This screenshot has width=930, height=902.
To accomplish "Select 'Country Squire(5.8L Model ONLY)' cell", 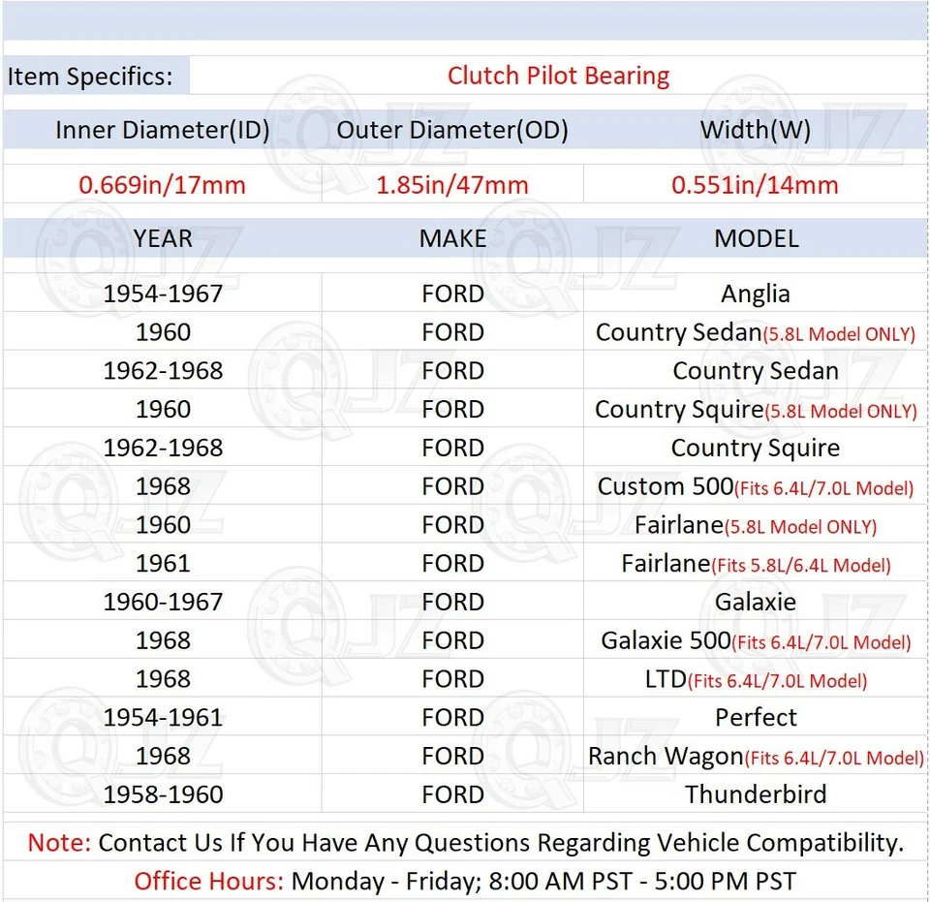I will (x=755, y=409).
